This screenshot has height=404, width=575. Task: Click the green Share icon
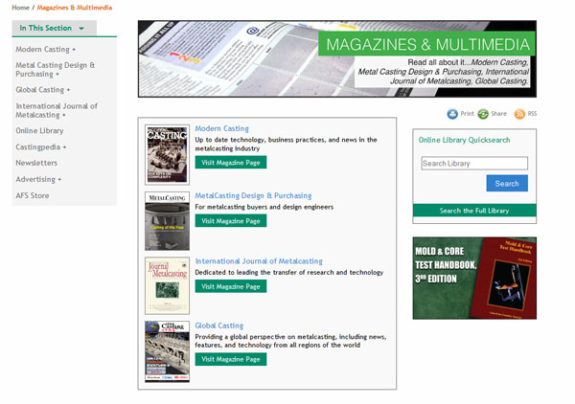coord(483,114)
